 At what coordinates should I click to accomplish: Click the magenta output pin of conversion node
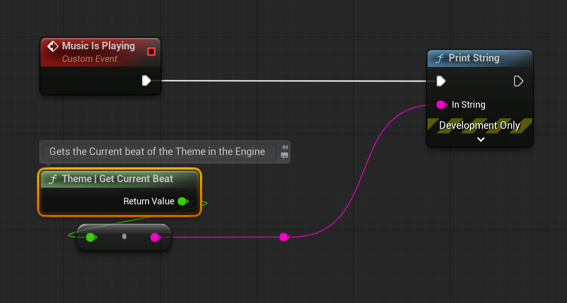click(x=155, y=237)
